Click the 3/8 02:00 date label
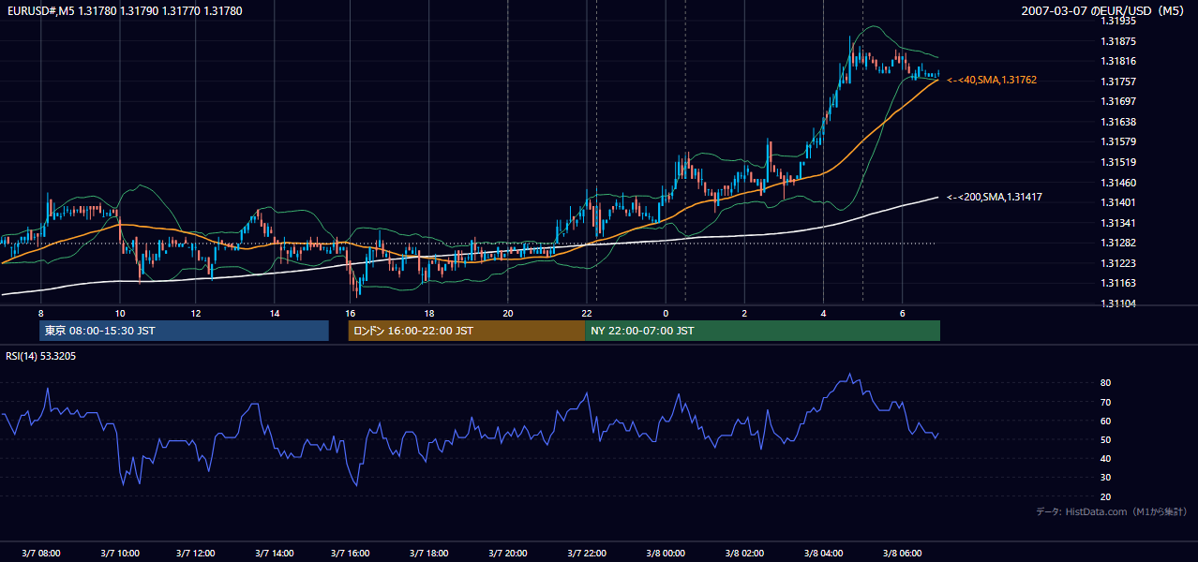1198x562 pixels. [x=743, y=553]
